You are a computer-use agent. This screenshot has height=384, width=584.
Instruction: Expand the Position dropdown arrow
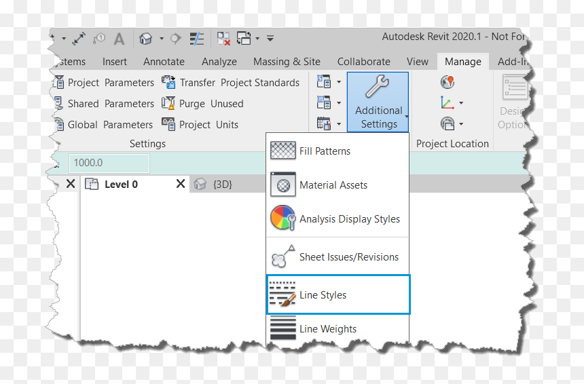click(x=461, y=124)
